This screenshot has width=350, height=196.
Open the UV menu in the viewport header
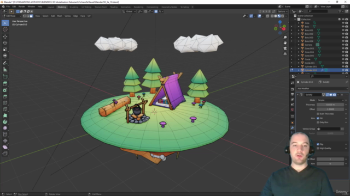pyautogui.click(x=89, y=16)
